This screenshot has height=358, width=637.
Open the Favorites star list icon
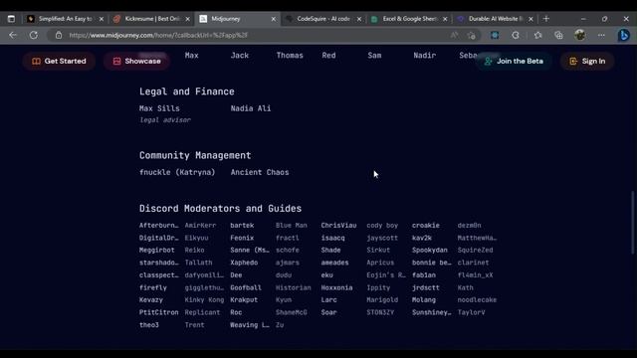click(x=537, y=36)
